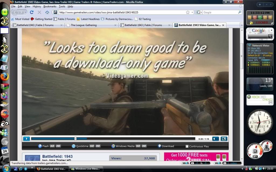Open the Fable 2 Forums bookmark
The image size is (276, 172).
tap(64, 19)
